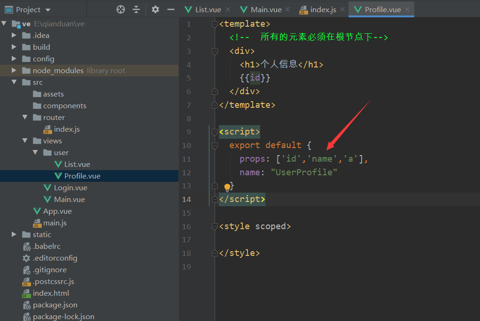Expand the node_modules folder
Viewport: 480px width, 321px height.
pos(14,70)
